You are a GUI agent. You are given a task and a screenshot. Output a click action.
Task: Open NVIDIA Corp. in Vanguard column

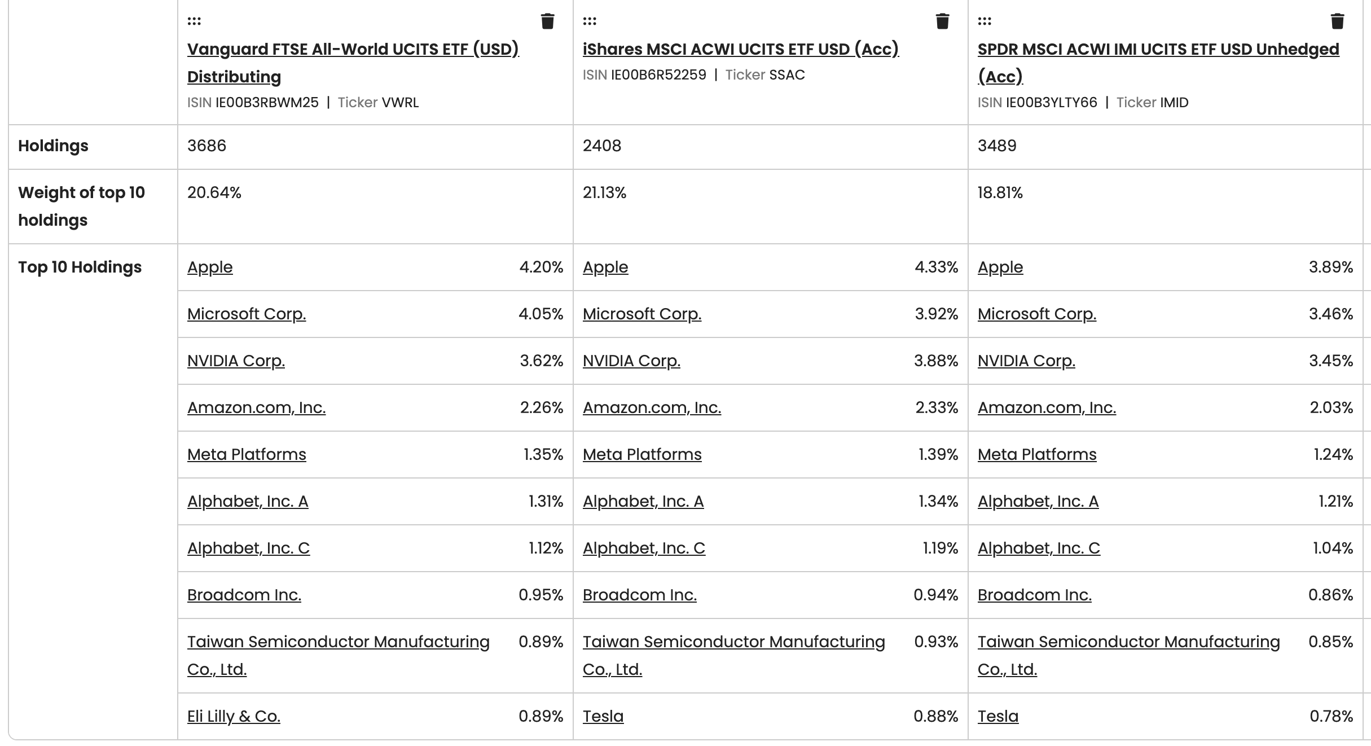pos(236,361)
